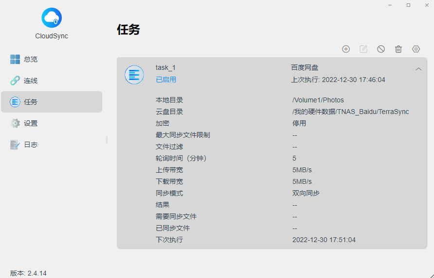Disable the selected task via the circle-slash icon

click(x=381, y=49)
